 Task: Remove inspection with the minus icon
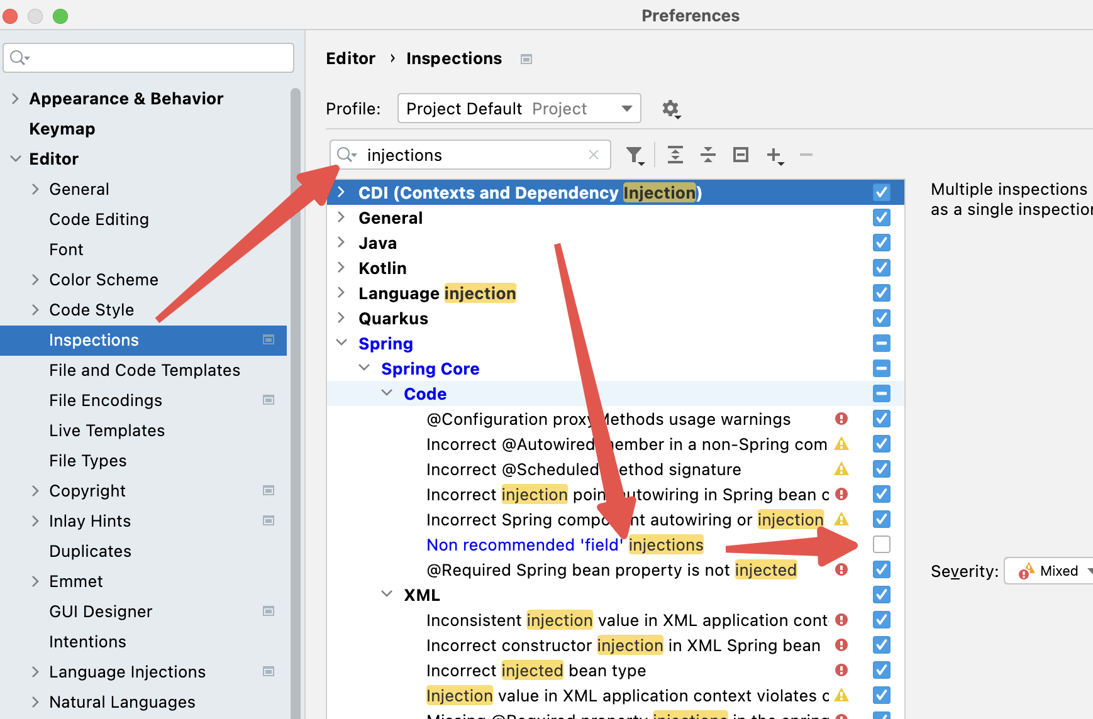tap(806, 155)
